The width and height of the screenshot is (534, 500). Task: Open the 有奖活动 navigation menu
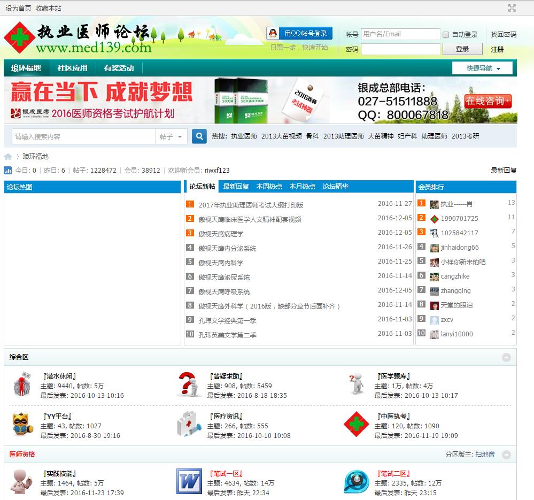(119, 68)
